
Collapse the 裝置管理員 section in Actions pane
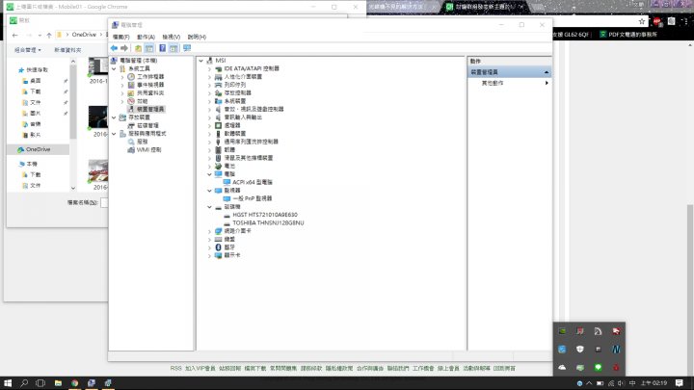[547, 72]
